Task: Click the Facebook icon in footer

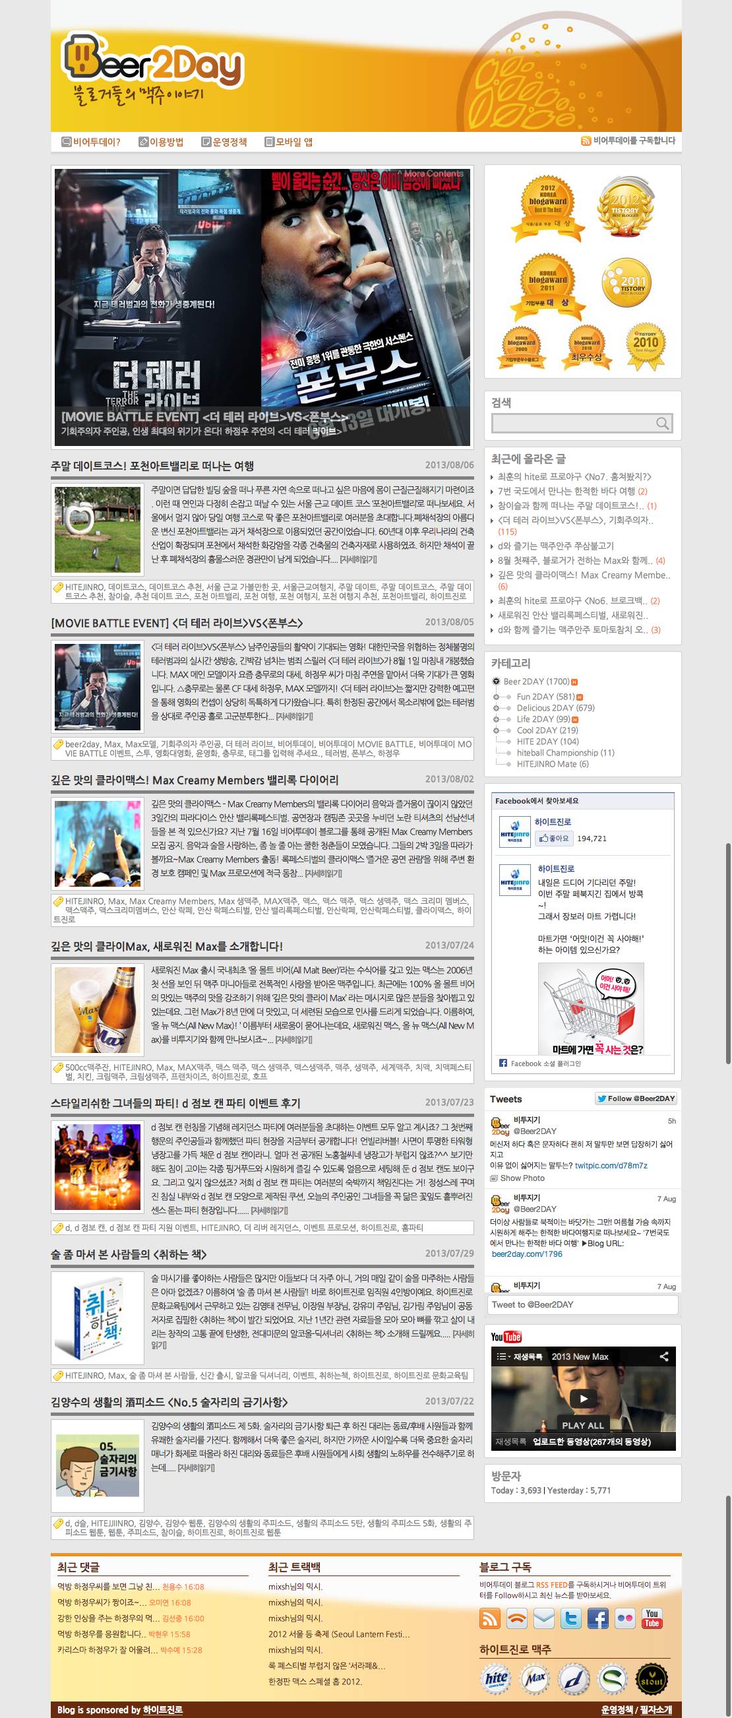Action: [x=598, y=1618]
